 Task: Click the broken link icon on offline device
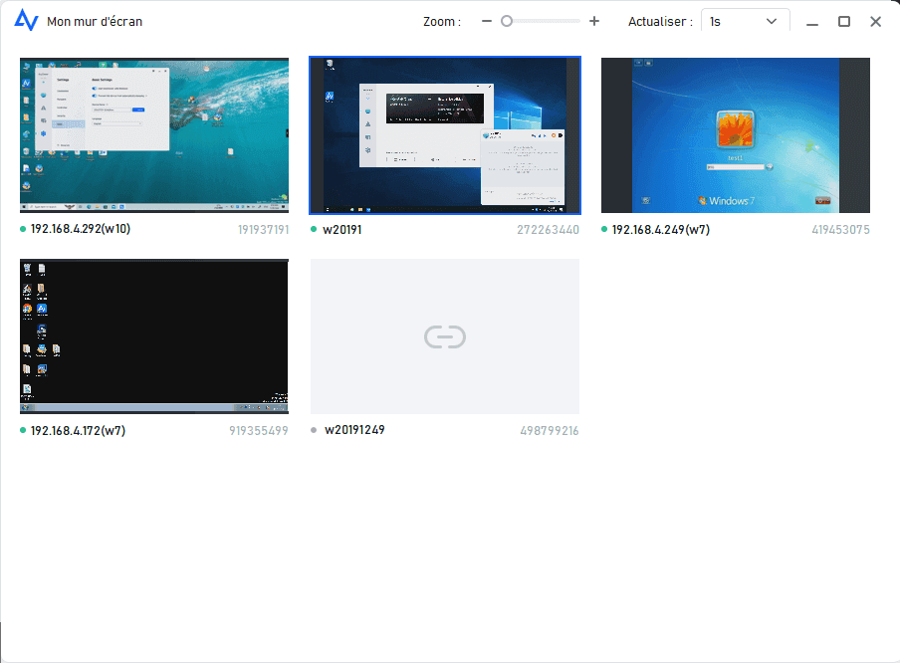(x=444, y=337)
